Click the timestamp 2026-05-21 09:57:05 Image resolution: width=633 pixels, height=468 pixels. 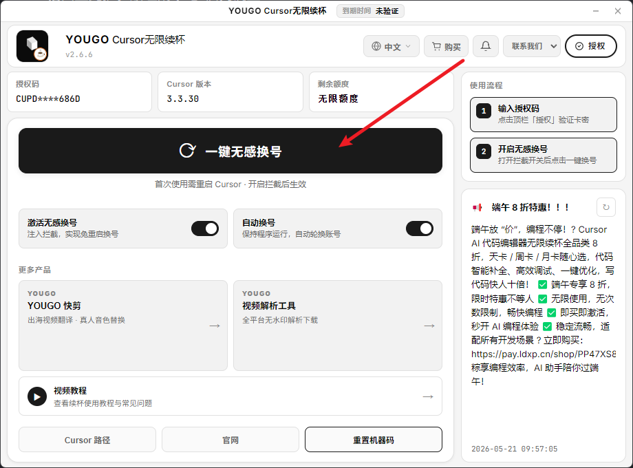click(515, 449)
